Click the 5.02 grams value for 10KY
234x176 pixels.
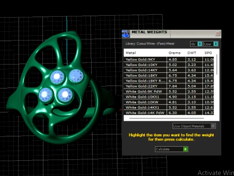coord(173,65)
